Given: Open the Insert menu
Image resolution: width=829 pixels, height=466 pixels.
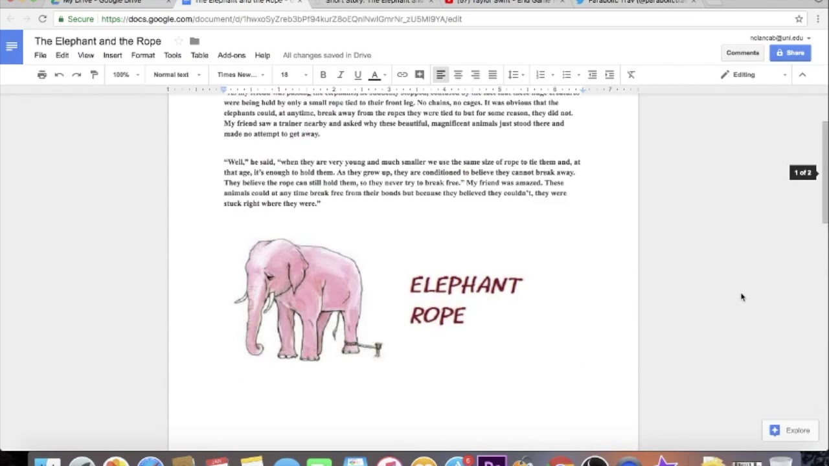Looking at the screenshot, I should point(113,55).
